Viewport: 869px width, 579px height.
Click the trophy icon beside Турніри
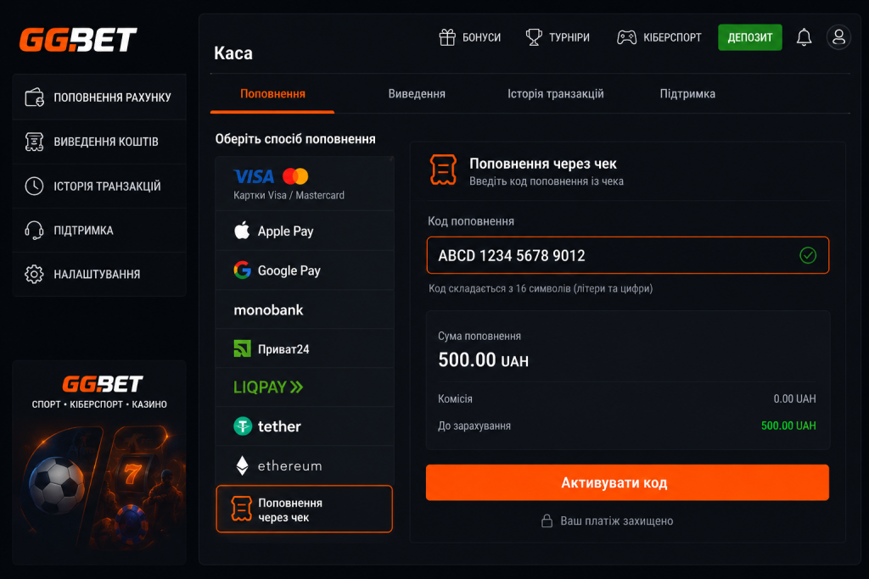click(534, 37)
